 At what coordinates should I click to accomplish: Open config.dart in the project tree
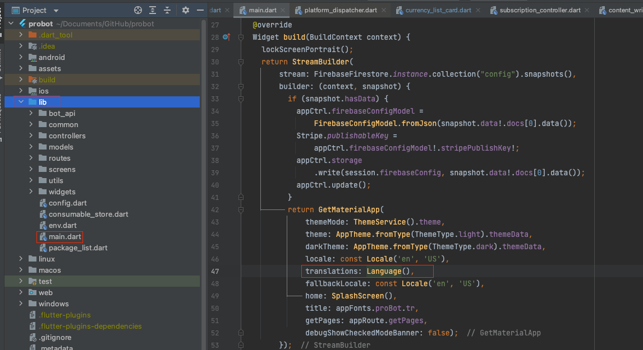[x=67, y=203]
